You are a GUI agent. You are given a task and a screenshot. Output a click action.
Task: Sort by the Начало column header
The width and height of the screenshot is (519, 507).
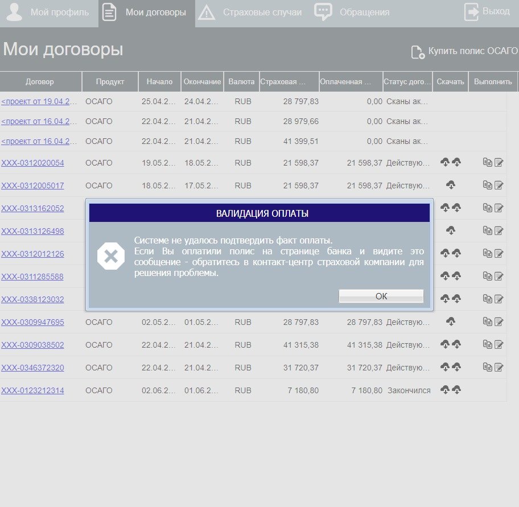pyautogui.click(x=159, y=81)
